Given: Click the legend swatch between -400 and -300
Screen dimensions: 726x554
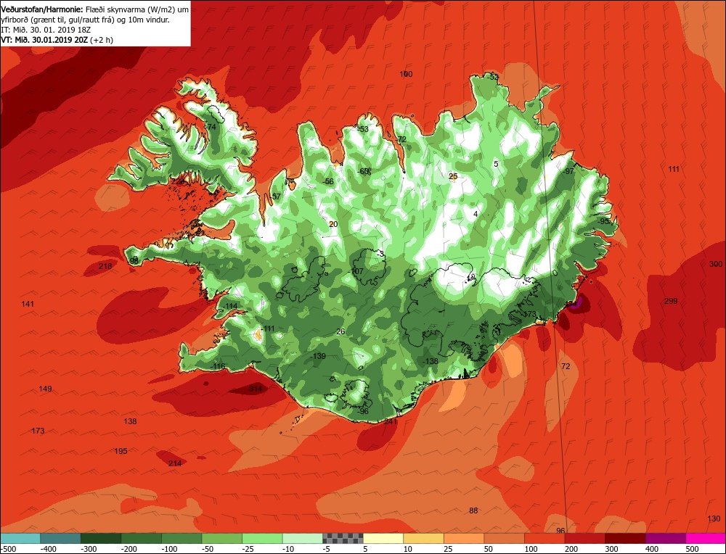Looking at the screenshot, I should (x=61, y=538).
